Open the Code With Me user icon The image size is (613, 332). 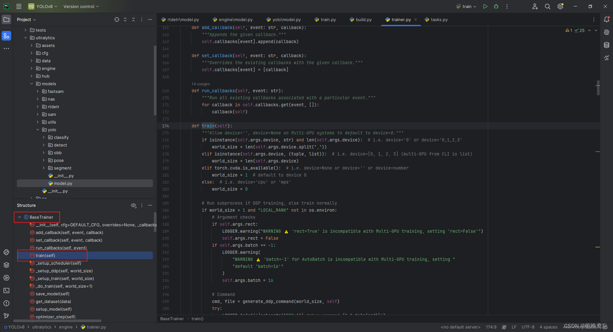(x=535, y=6)
